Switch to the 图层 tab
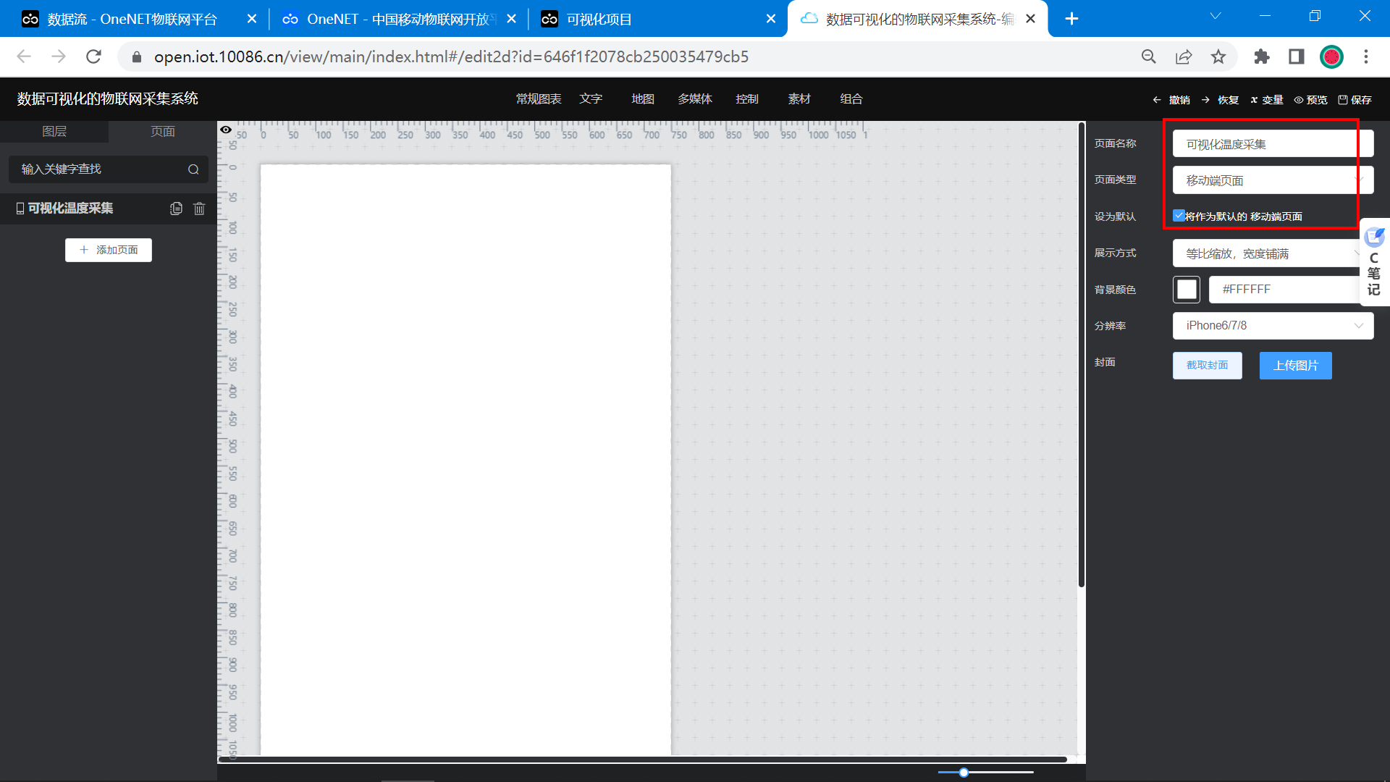The width and height of the screenshot is (1390, 782). pyautogui.click(x=54, y=131)
